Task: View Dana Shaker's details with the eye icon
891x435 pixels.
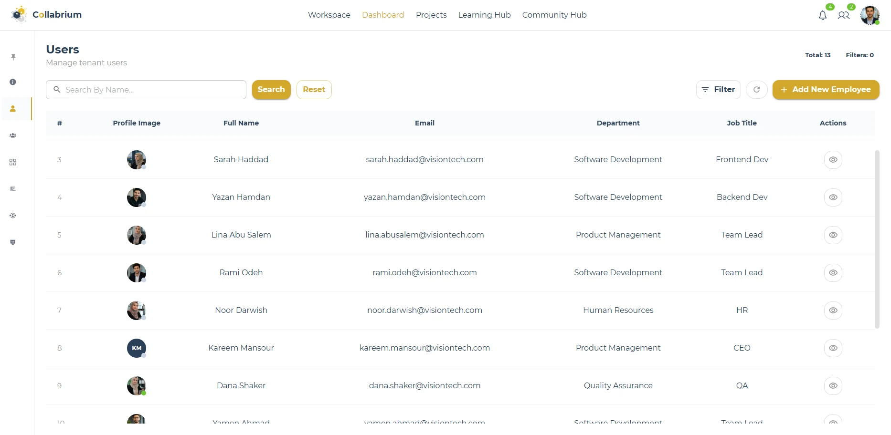Action: [833, 386]
